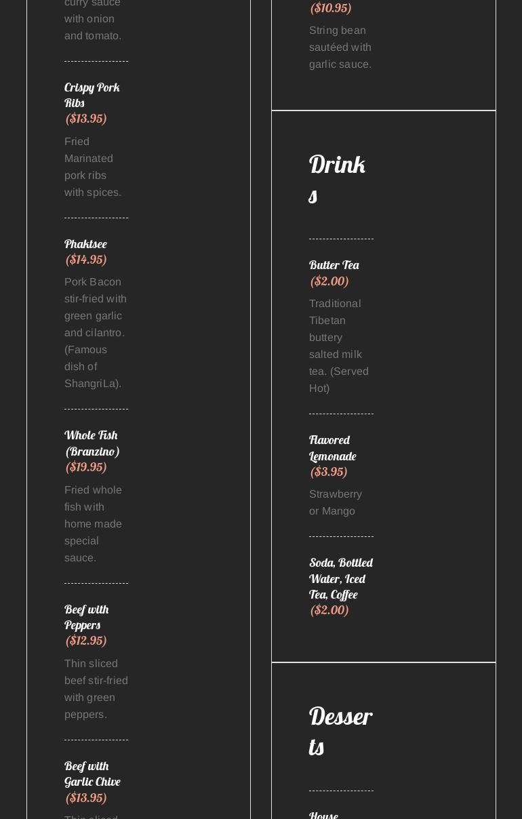Click the Beef with Peppers title
This screenshot has height=819, width=522.
86,617
